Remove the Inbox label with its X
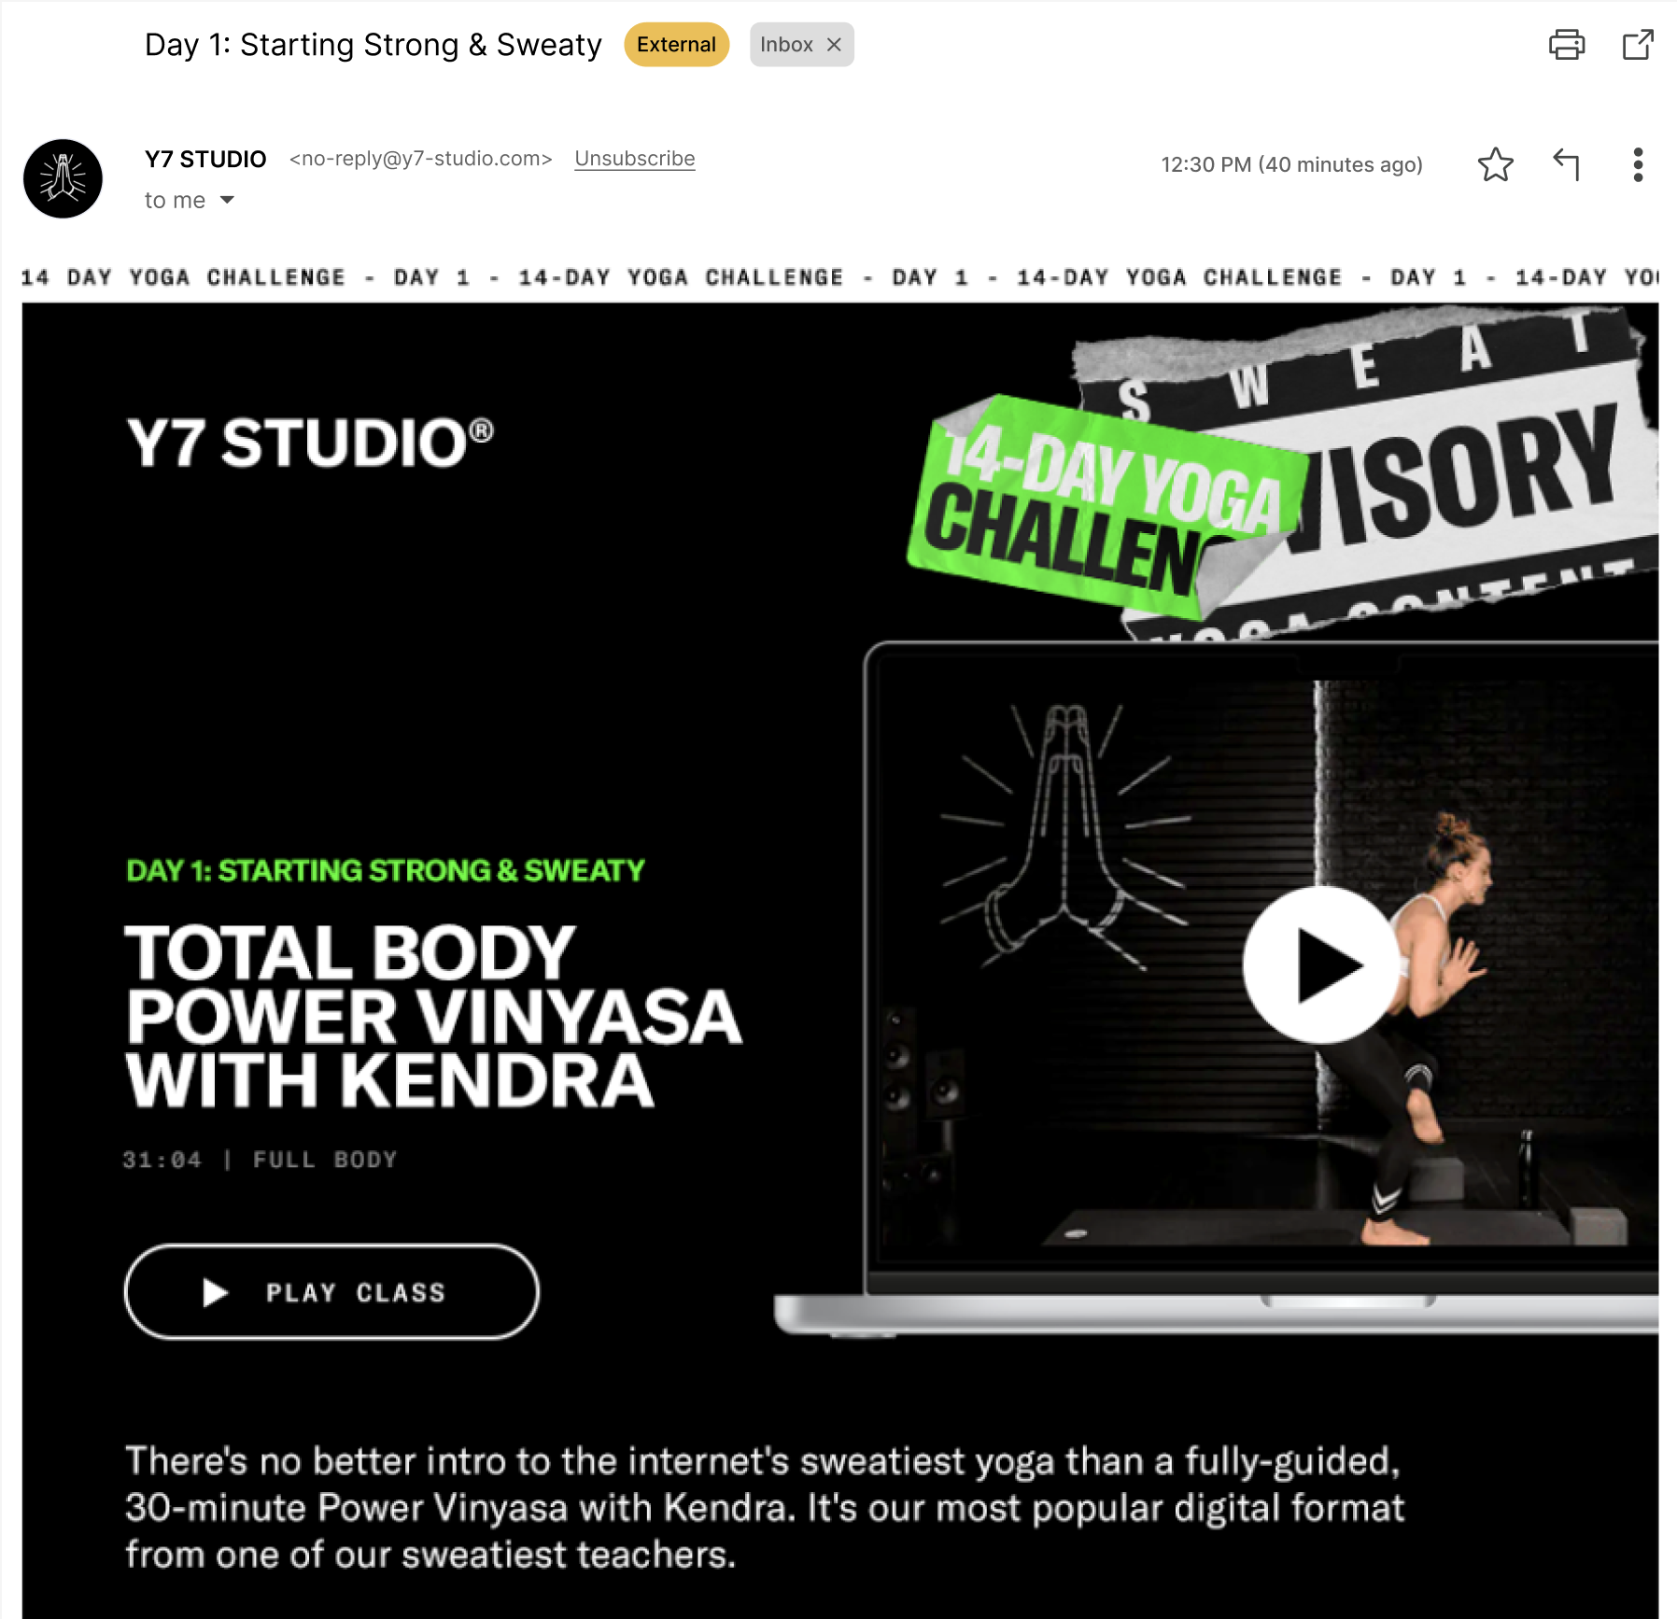The image size is (1677, 1619). click(x=834, y=45)
